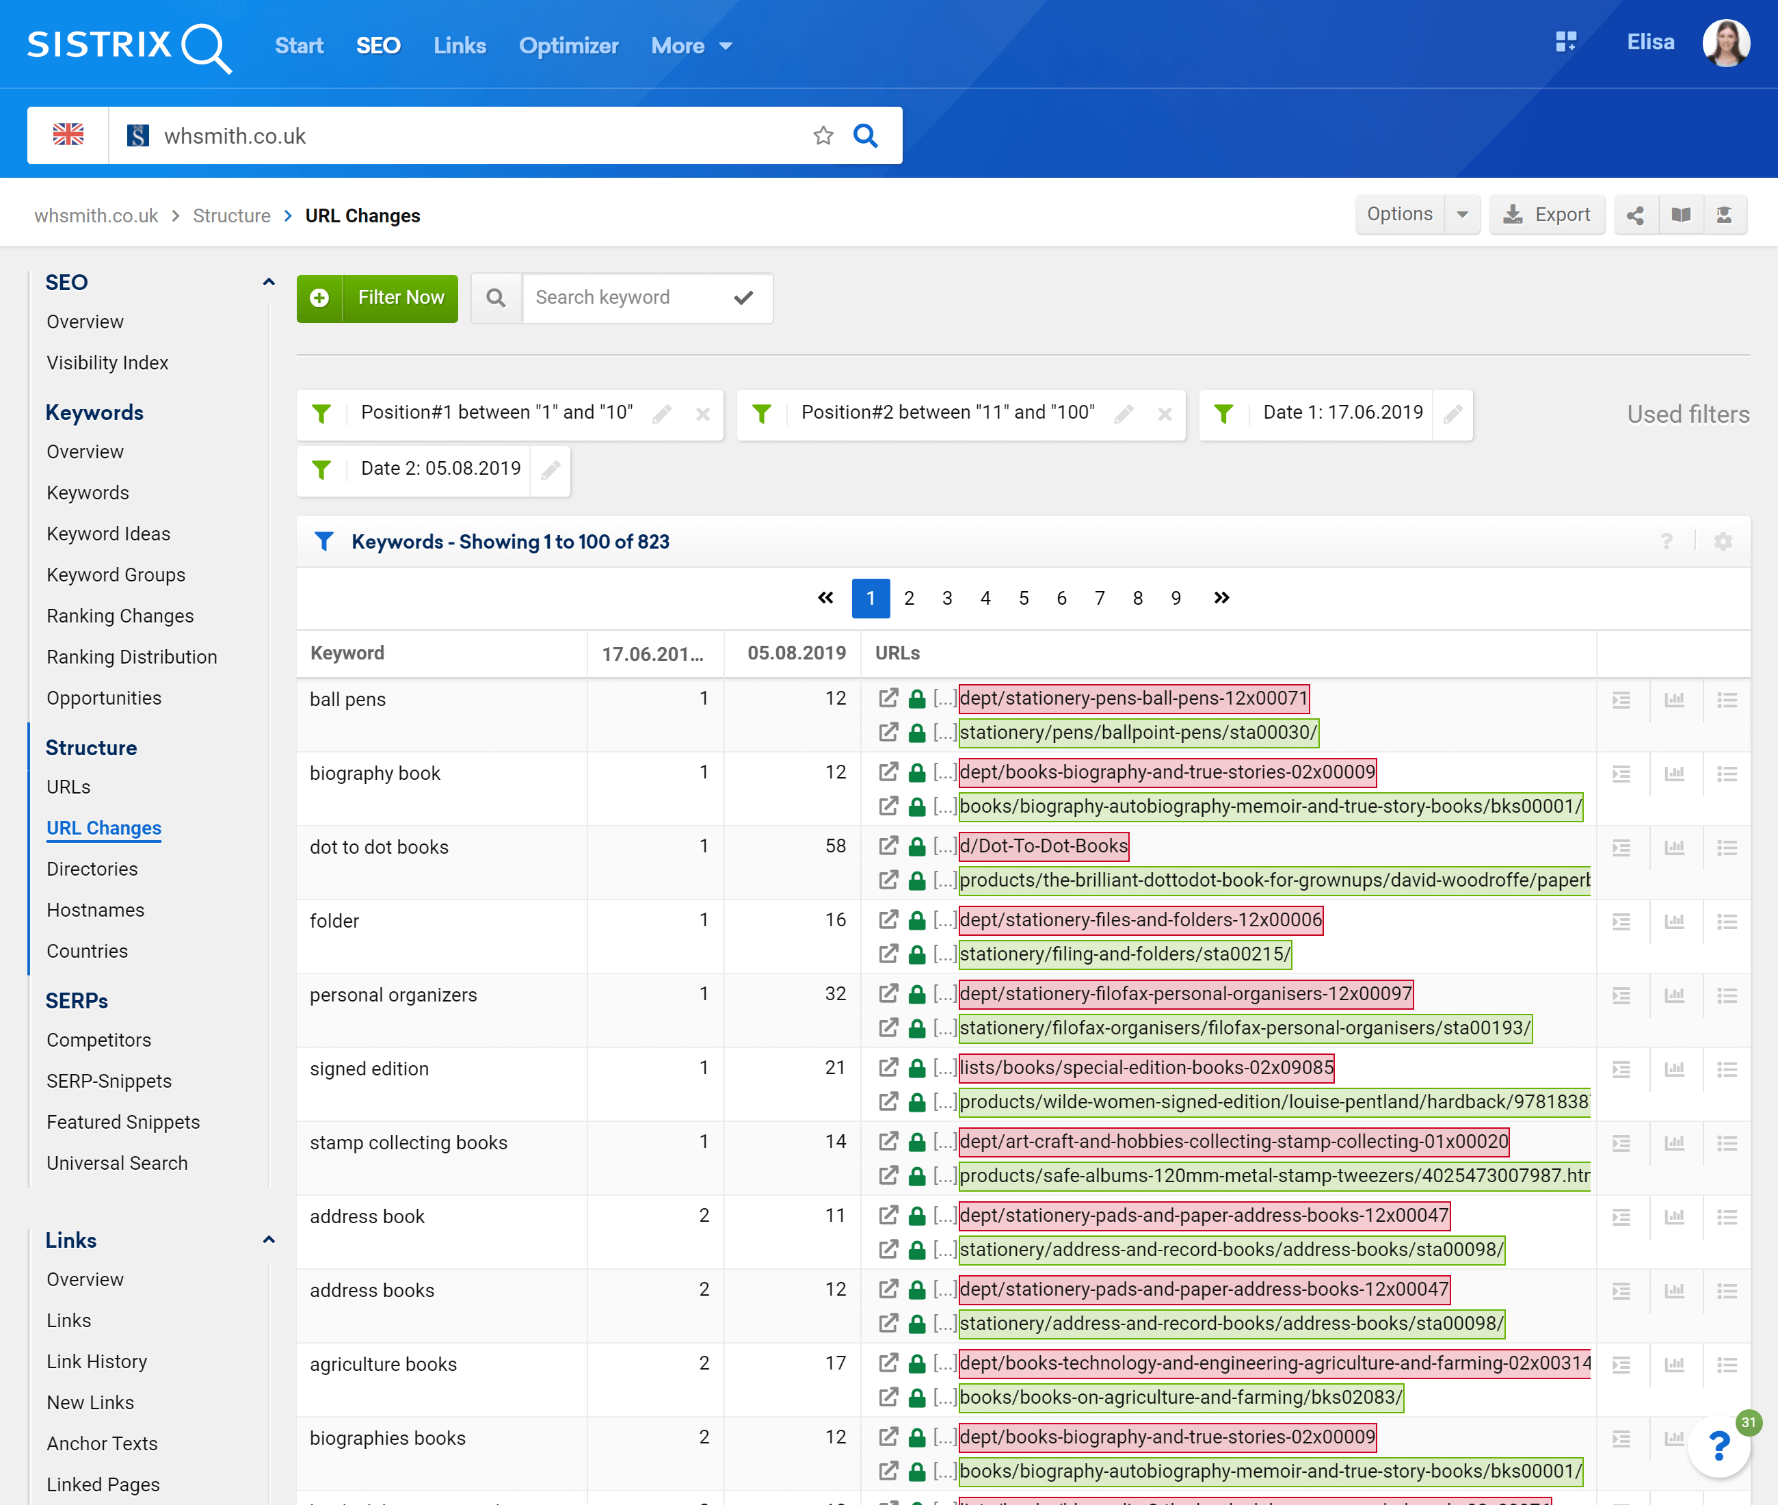Open Anchor Texts in sidebar
1778x1505 pixels.
[103, 1444]
